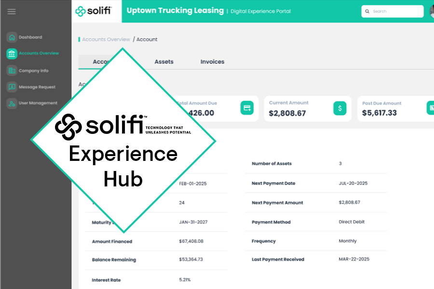434x289 pixels.
Task: Click the Current Amount dollar icon
Action: (340, 108)
